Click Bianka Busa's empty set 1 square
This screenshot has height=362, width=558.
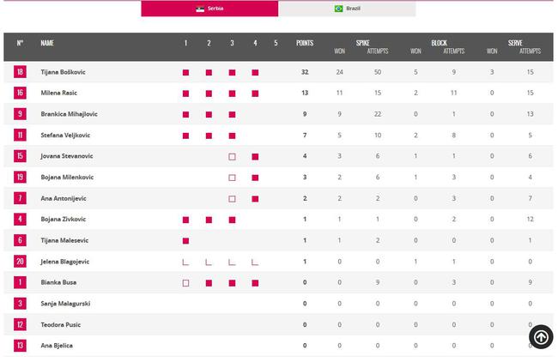(x=185, y=283)
